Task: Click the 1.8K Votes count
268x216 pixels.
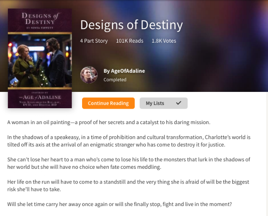Action: tap(164, 41)
